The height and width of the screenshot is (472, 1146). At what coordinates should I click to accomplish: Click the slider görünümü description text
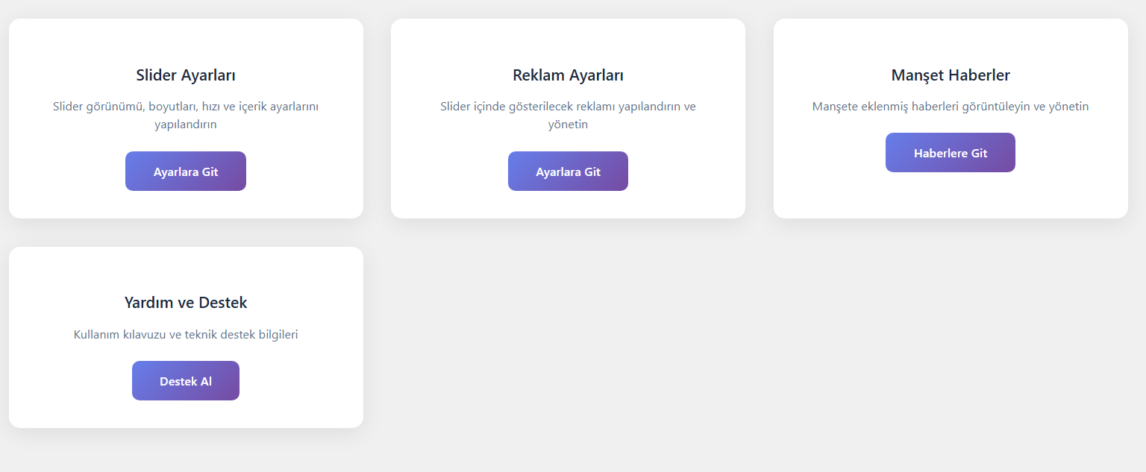coord(185,114)
